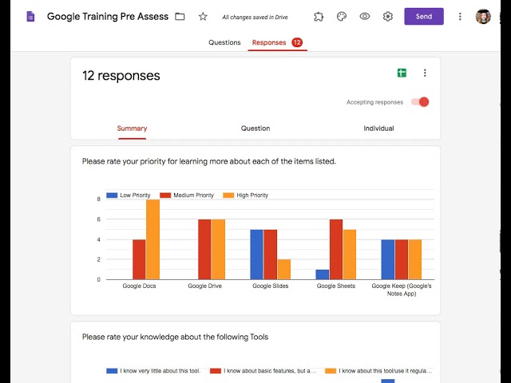Screen dimensions: 511x383
Task: Click the 'Google Slides' axis label
Action: 271,286
